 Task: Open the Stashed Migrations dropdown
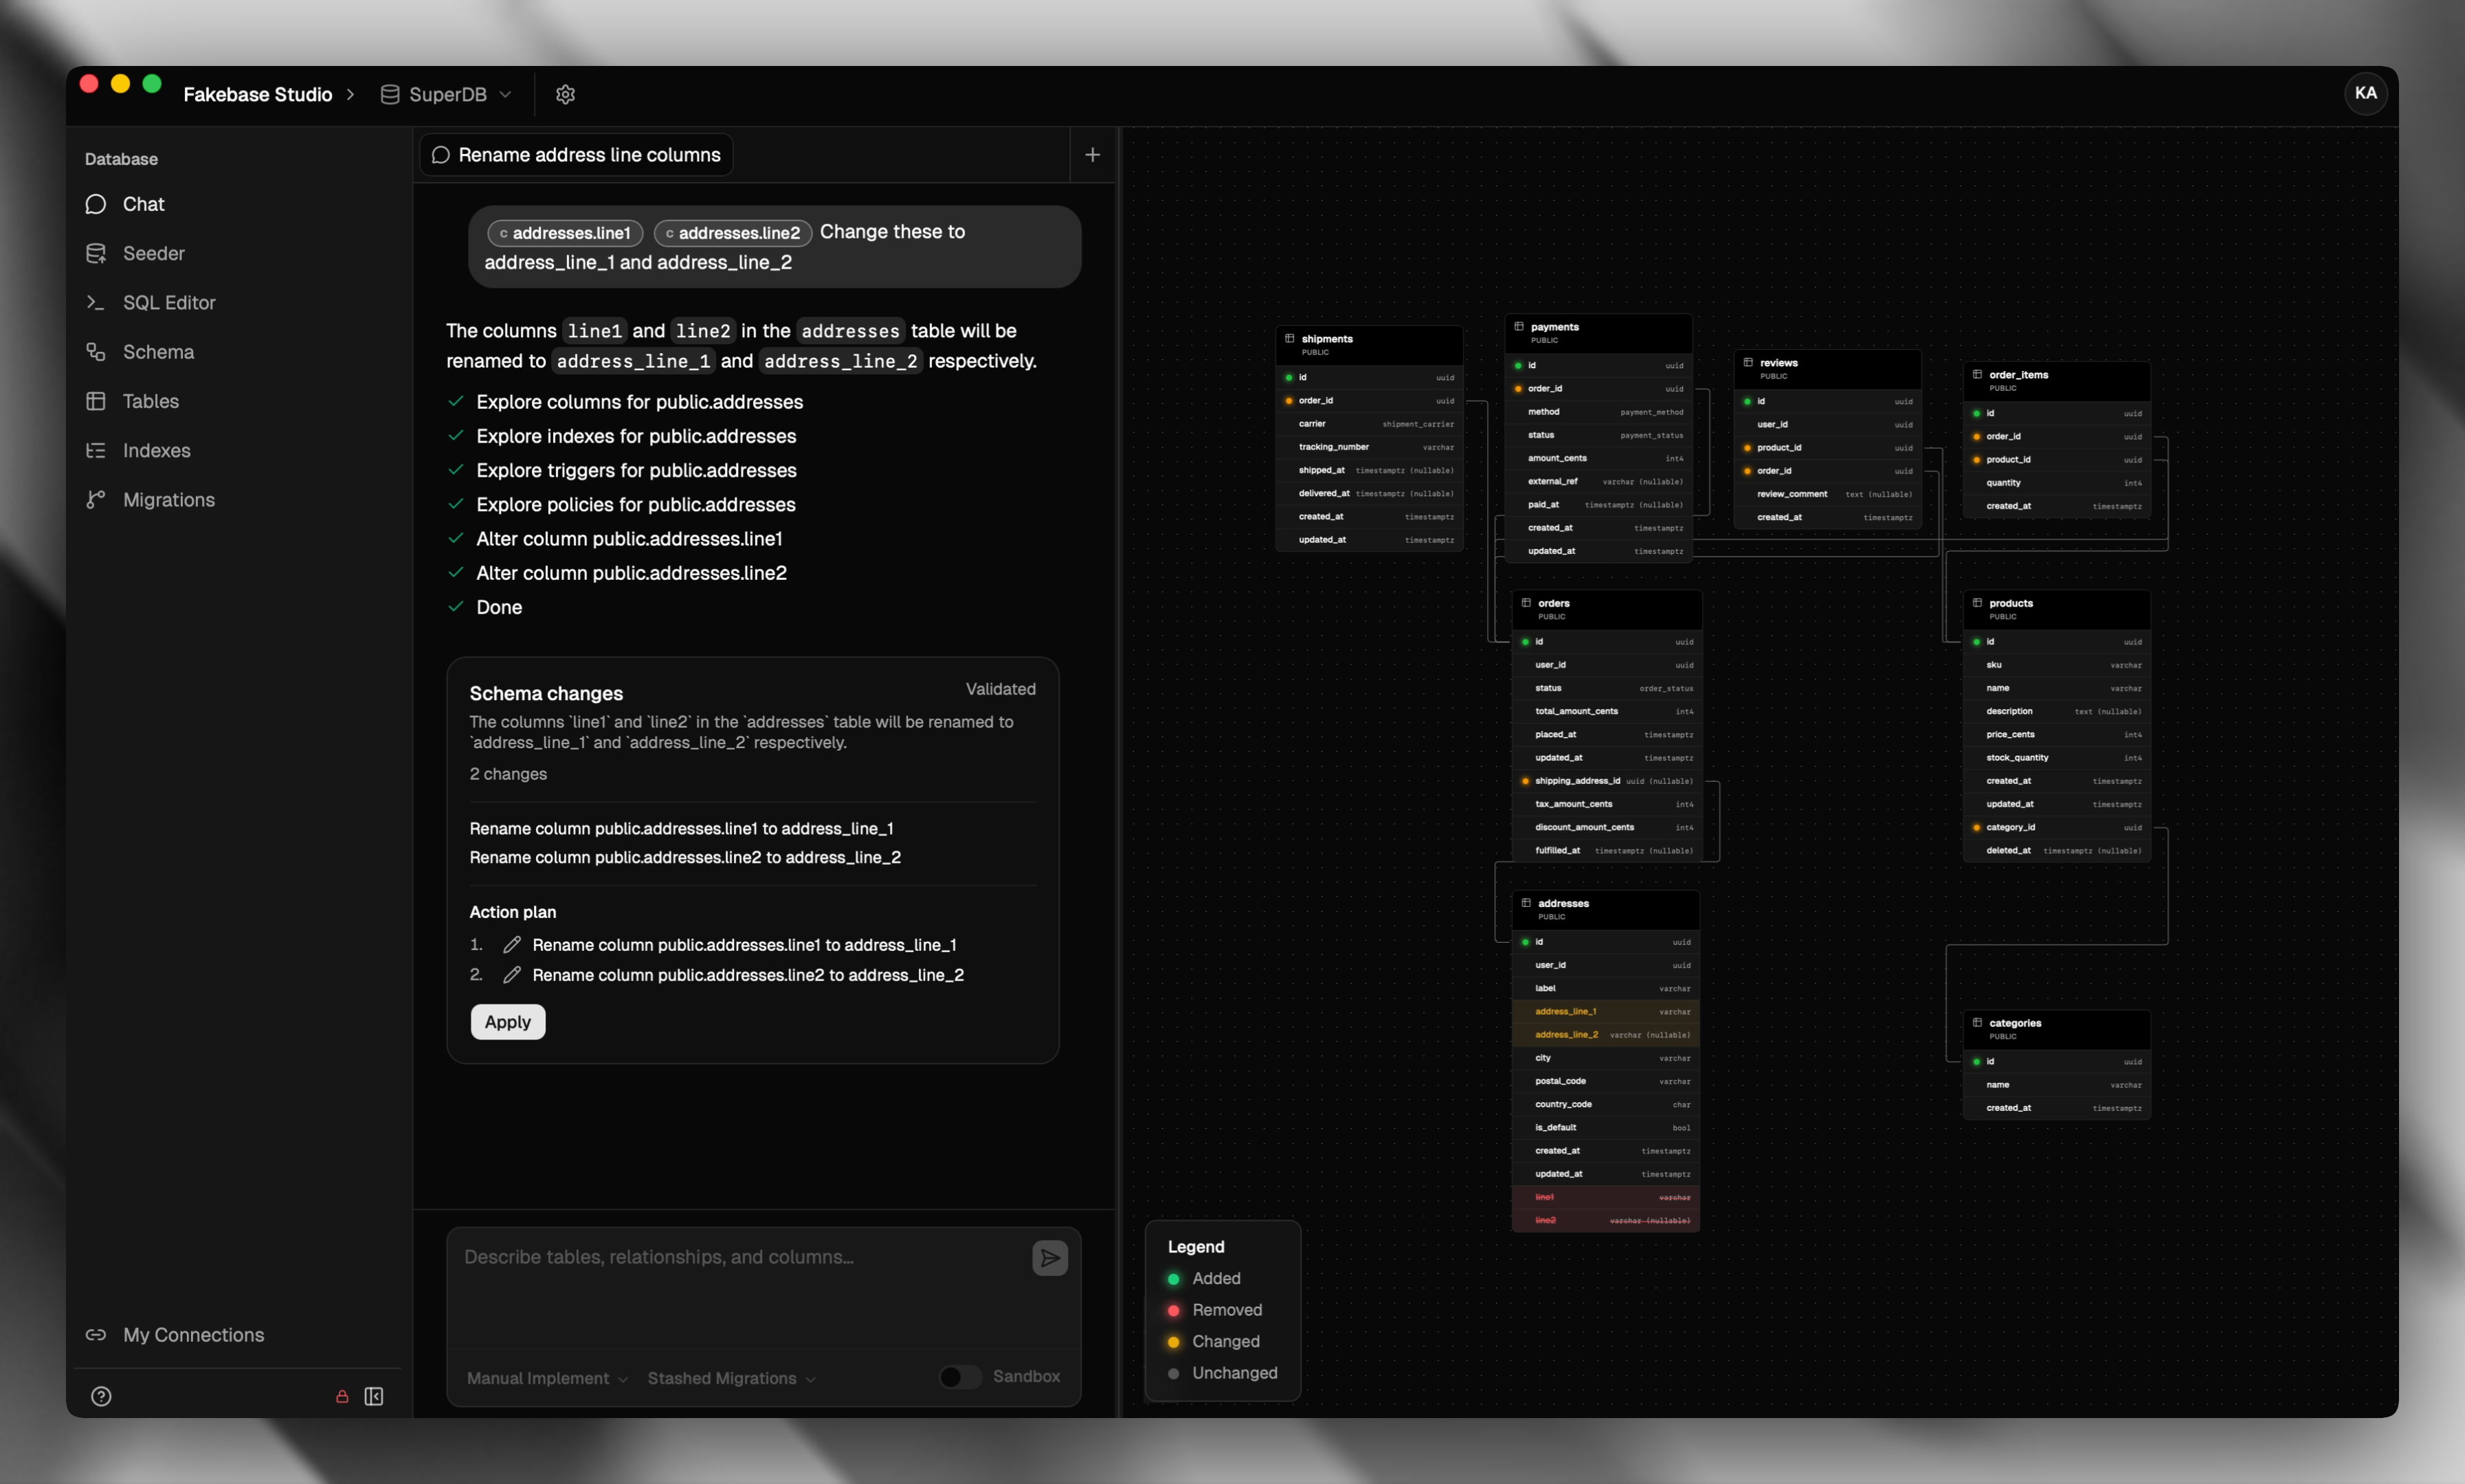point(732,1378)
